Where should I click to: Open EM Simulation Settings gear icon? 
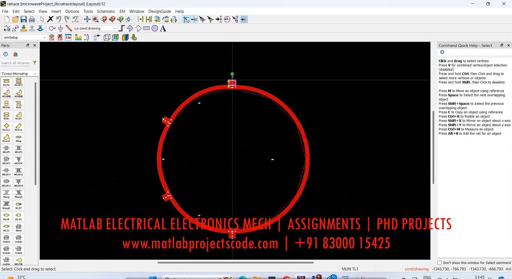tap(52, 37)
